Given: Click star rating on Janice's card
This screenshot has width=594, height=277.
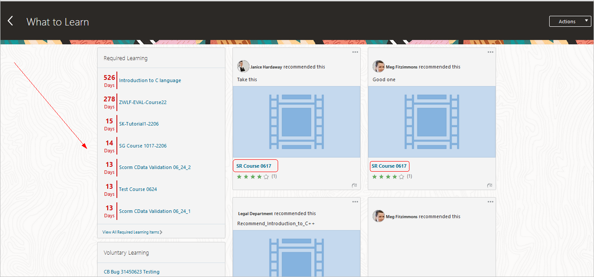Looking at the screenshot, I should [x=253, y=176].
